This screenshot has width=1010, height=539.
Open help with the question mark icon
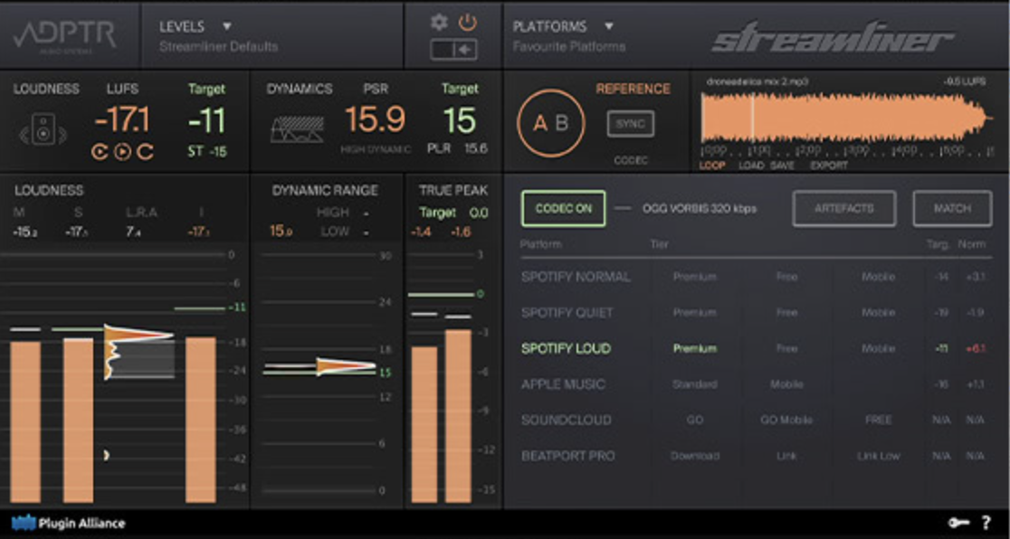tap(986, 523)
